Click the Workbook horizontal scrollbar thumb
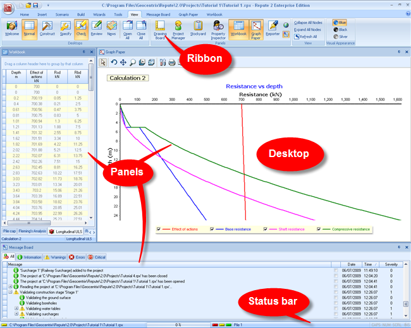 pos(29,223)
